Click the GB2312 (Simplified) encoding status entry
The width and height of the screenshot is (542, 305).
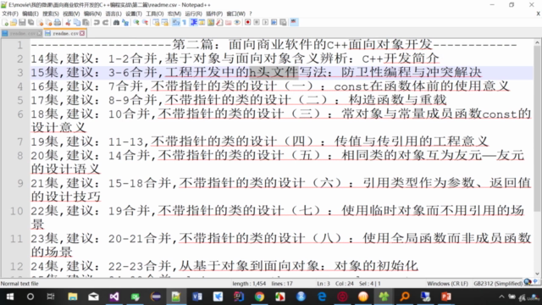pyautogui.click(x=498, y=284)
